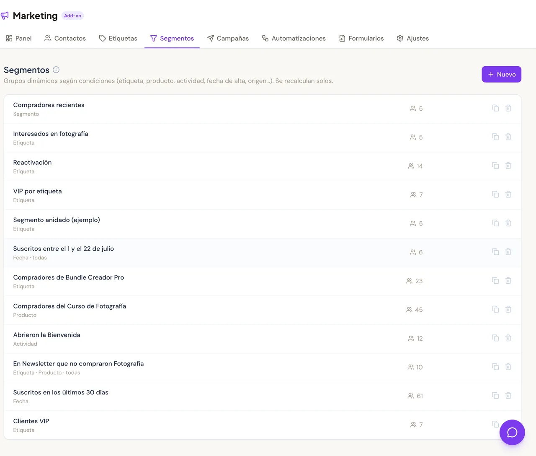Screen dimensions: 536x456
Task: Go to the Ajustes tab
Action: [413, 38]
